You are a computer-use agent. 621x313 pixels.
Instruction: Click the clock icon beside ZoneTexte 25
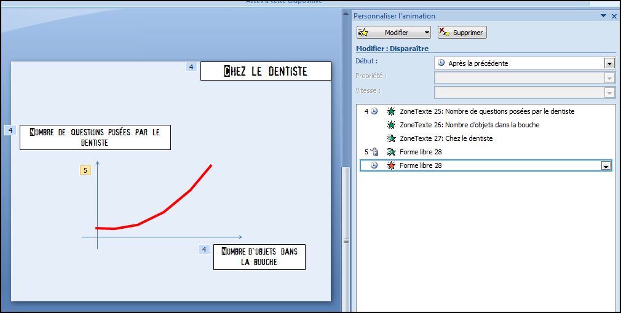pyautogui.click(x=374, y=111)
